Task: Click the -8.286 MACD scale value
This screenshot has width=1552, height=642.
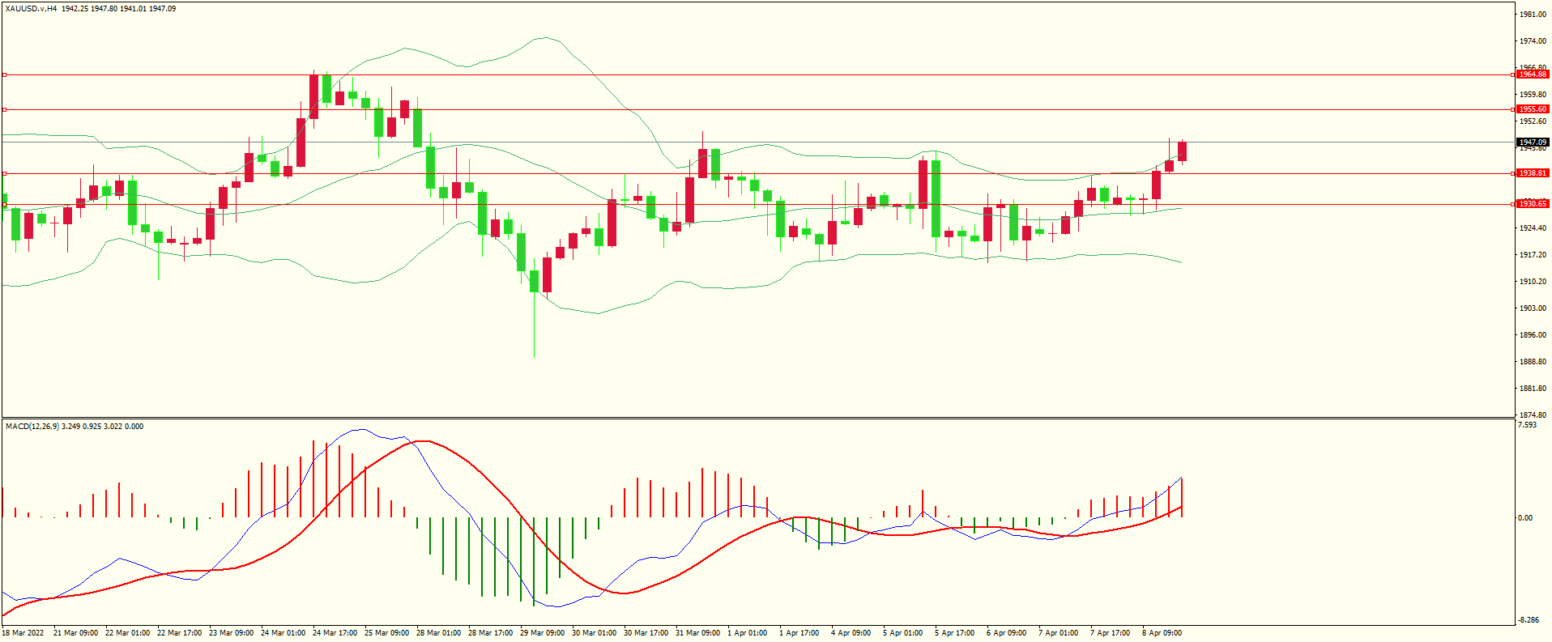Action: (x=1529, y=620)
